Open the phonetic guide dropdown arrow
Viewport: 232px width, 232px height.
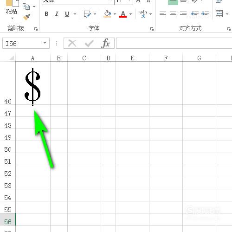150,14
